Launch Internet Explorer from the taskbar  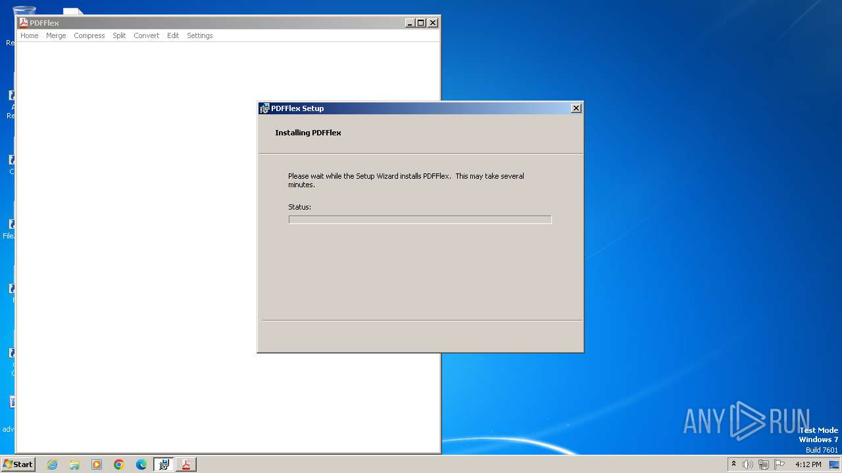[52, 464]
